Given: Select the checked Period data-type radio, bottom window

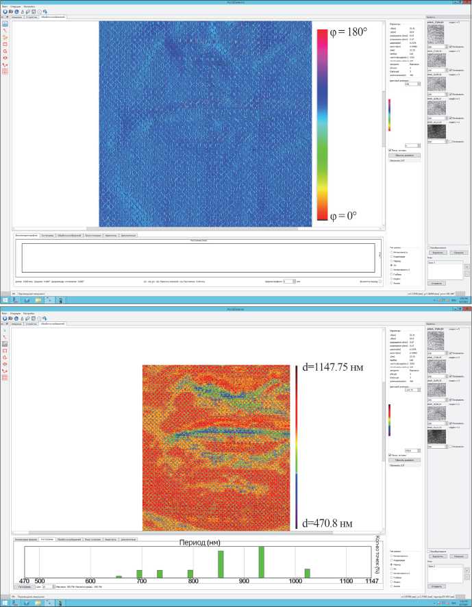Looking at the screenshot, I should click(x=391, y=565).
